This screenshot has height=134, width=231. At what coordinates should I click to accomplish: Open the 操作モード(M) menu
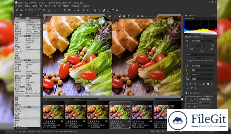pyautogui.click(x=37, y=6)
